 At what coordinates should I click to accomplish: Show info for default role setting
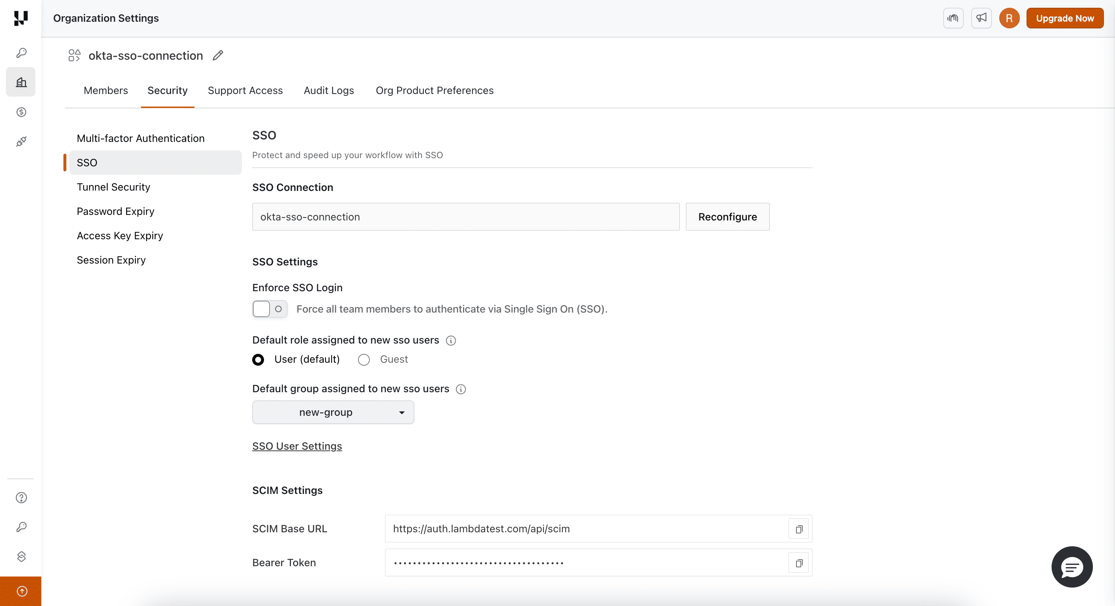point(451,341)
